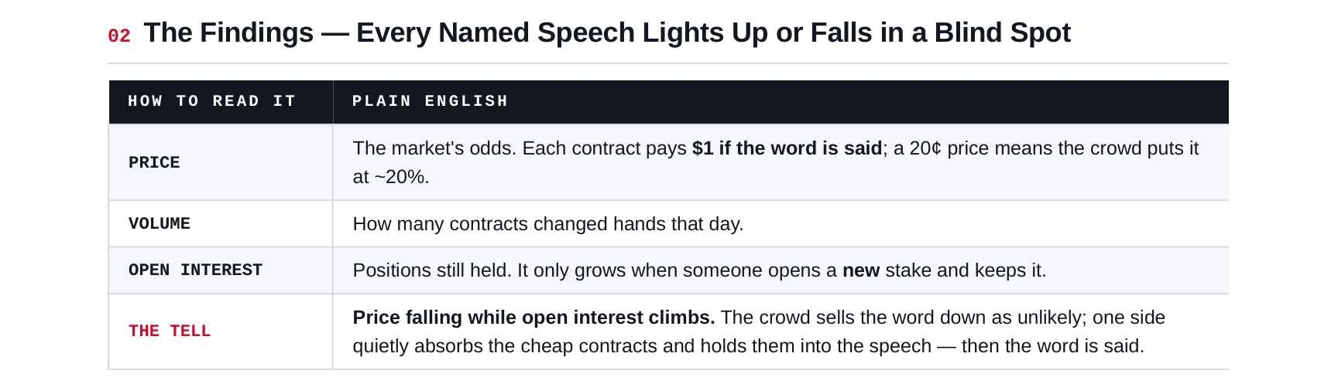Click the VOLUME row label
This screenshot has height=384, width=1338.
coord(160,223)
